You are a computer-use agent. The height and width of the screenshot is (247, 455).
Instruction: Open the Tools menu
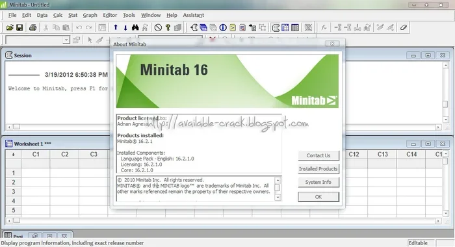click(129, 15)
